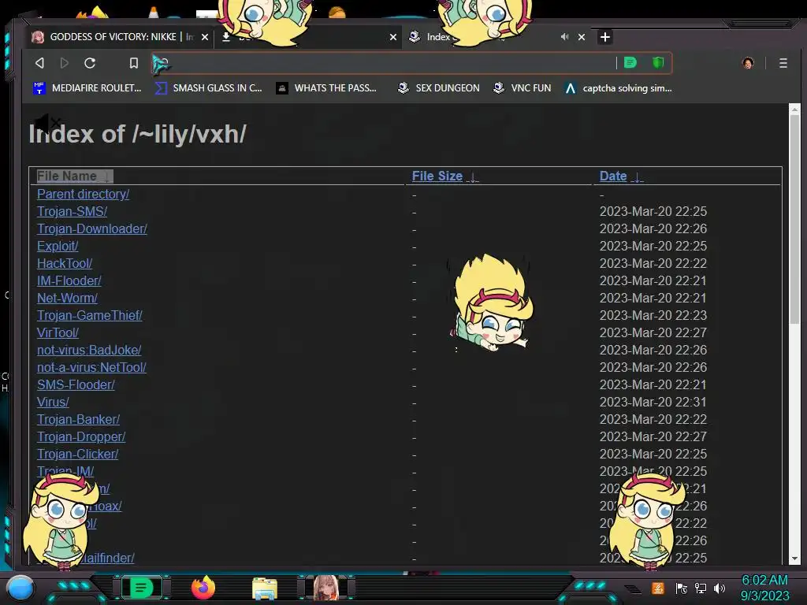The image size is (807, 605).
Task: Open the Trojan-Banker/ folder
Action: coord(78,420)
